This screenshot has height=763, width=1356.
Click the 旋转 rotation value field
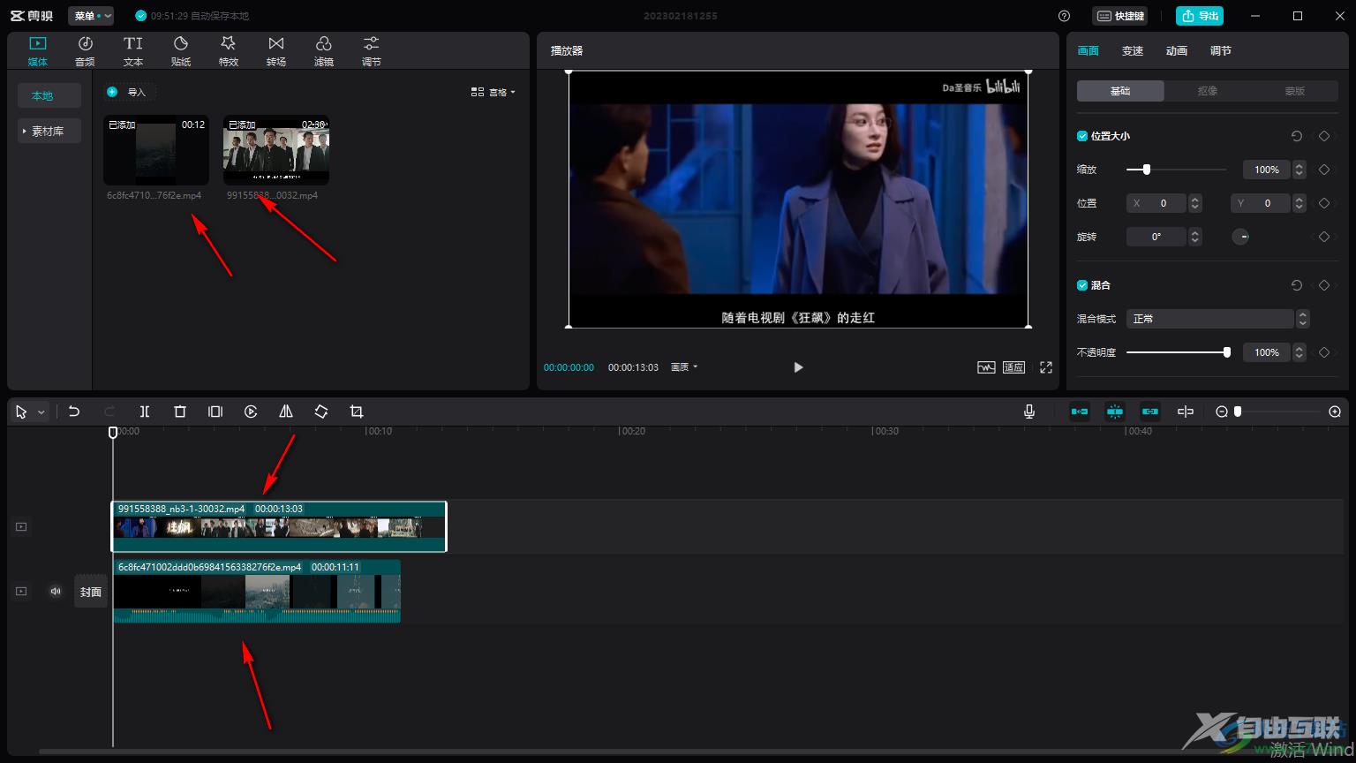coord(1156,237)
